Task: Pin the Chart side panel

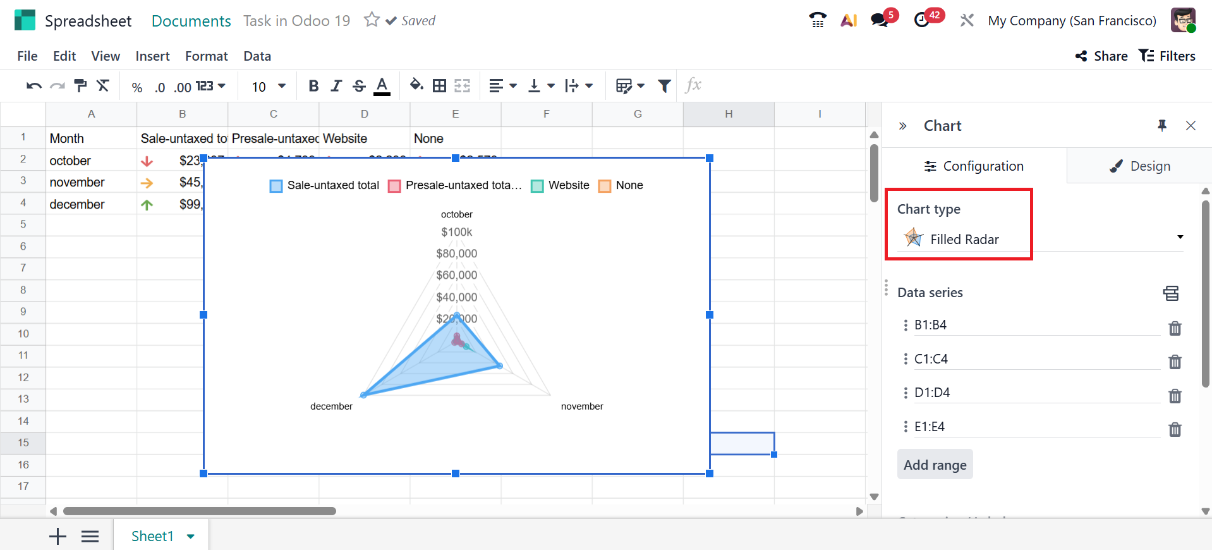Action: pyautogui.click(x=1161, y=126)
